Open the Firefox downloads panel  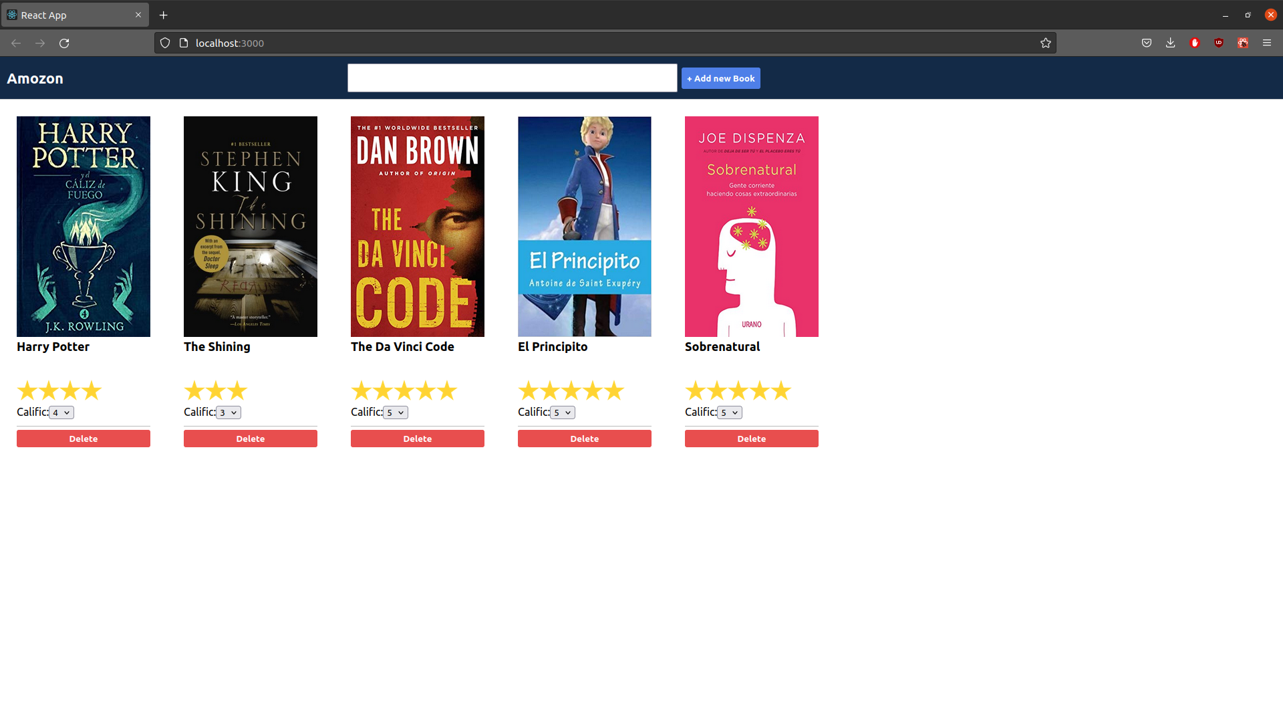[x=1170, y=43]
